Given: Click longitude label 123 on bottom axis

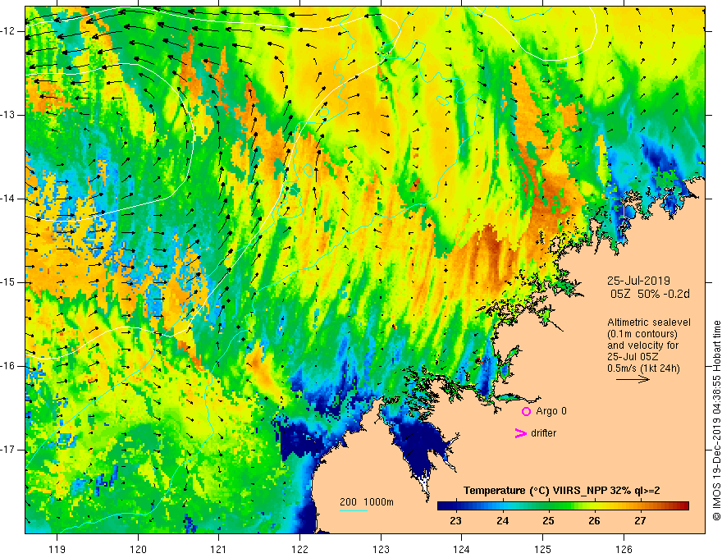Looking at the screenshot, I should [x=381, y=549].
